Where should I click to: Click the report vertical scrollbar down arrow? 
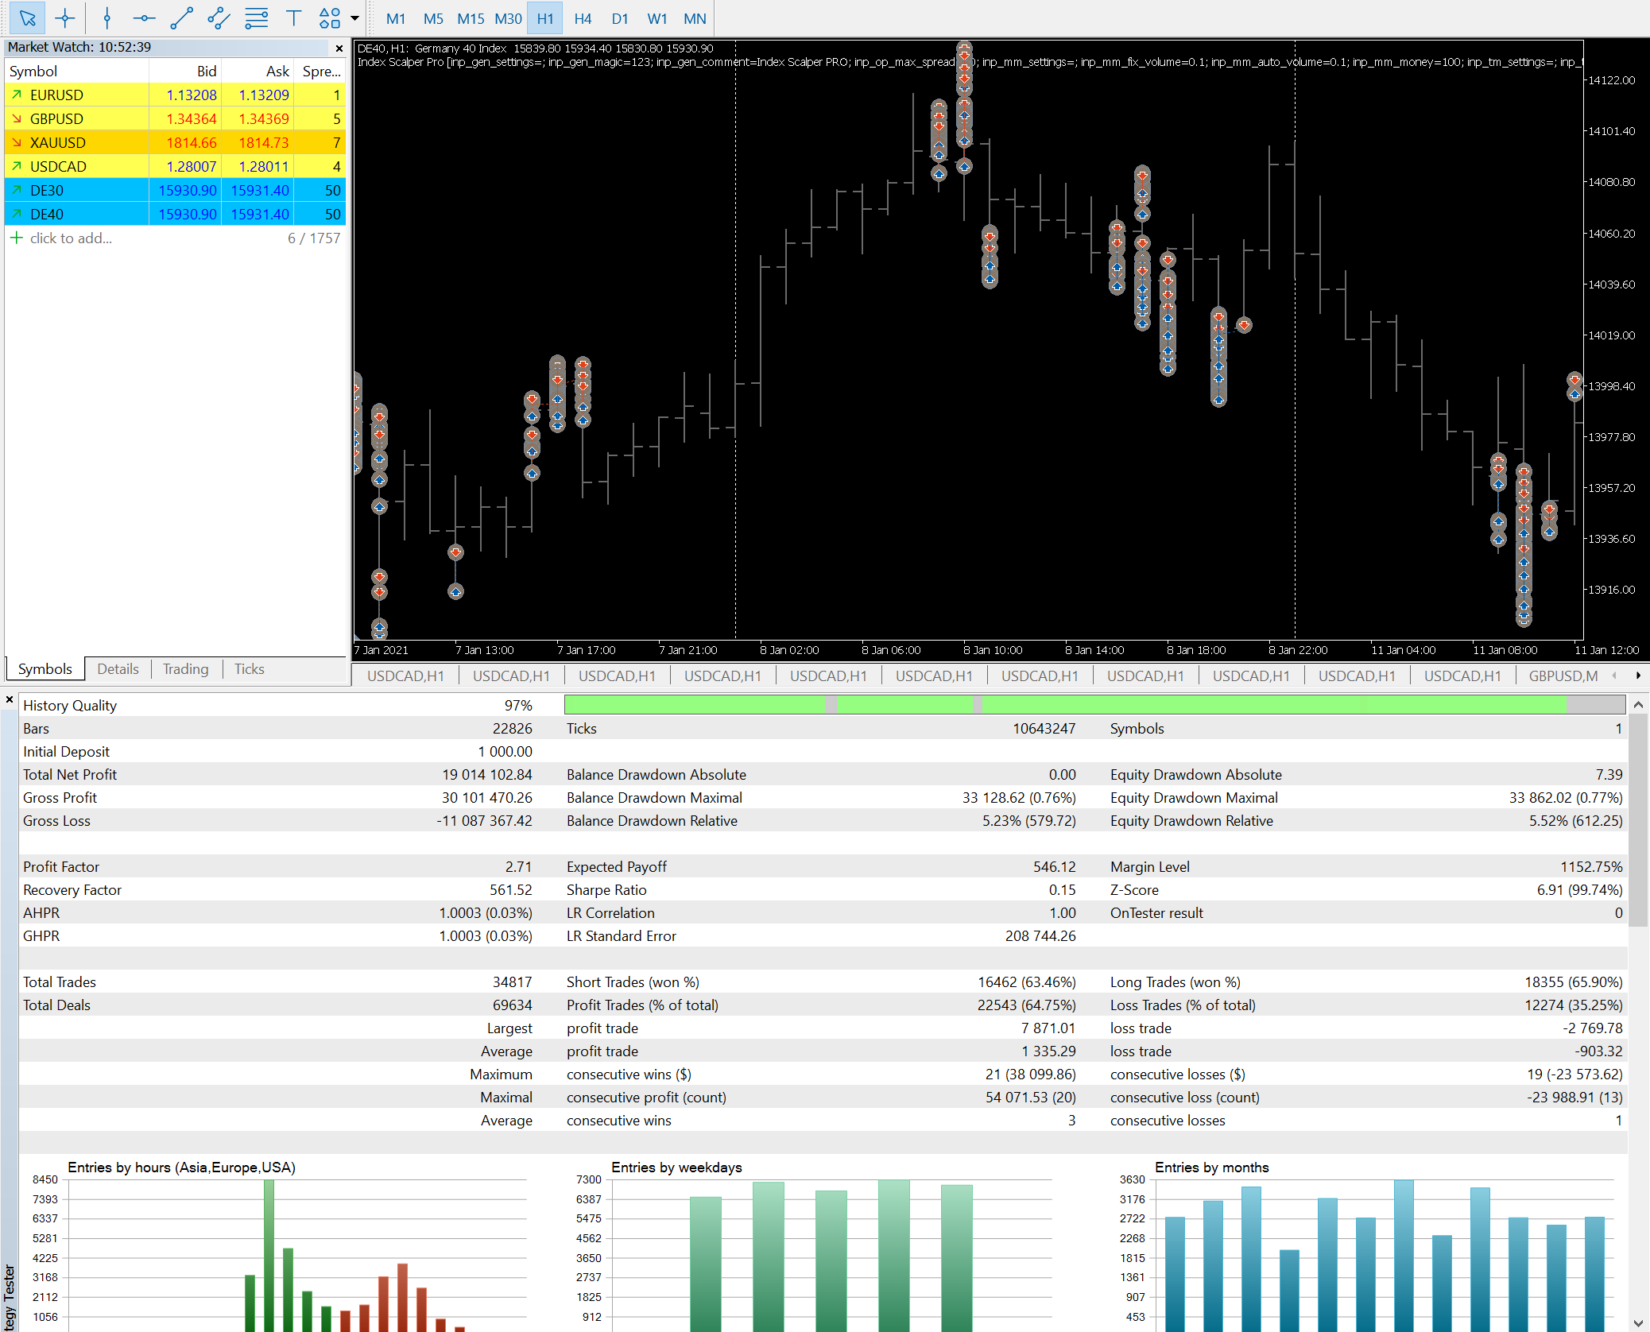click(x=1638, y=1322)
